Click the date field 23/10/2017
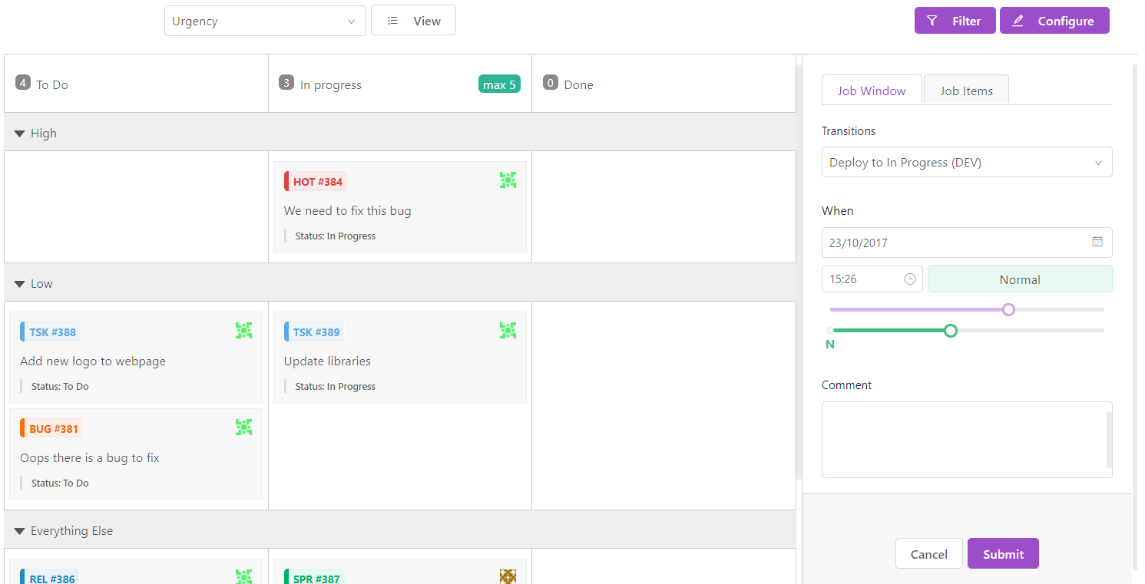The image size is (1145, 584). click(x=967, y=243)
